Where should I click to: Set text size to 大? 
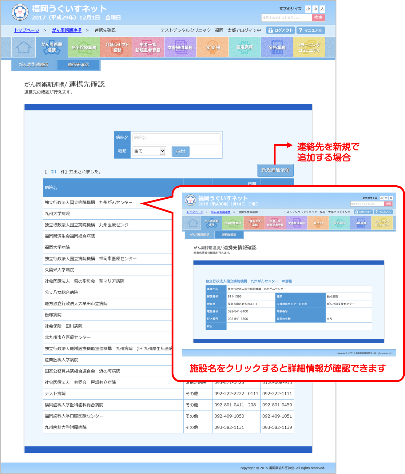point(322,9)
